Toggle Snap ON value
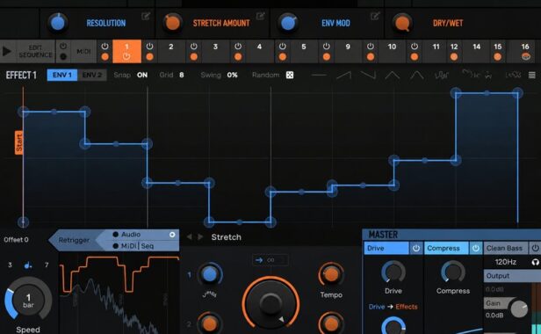 click(x=142, y=75)
